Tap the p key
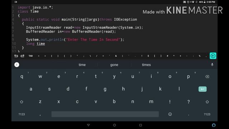Screen dimensions: 229x129 pos(189,77)
